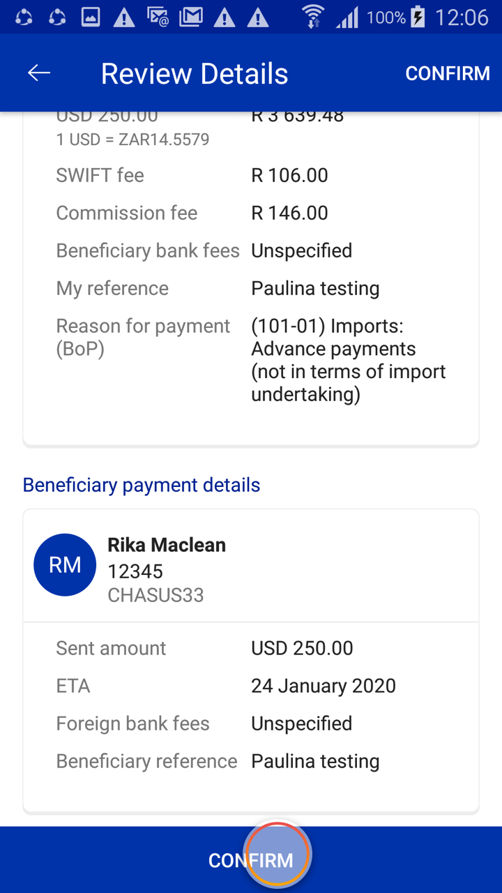Tap the Gmail notification icon
The image size is (502, 893).
190,17
